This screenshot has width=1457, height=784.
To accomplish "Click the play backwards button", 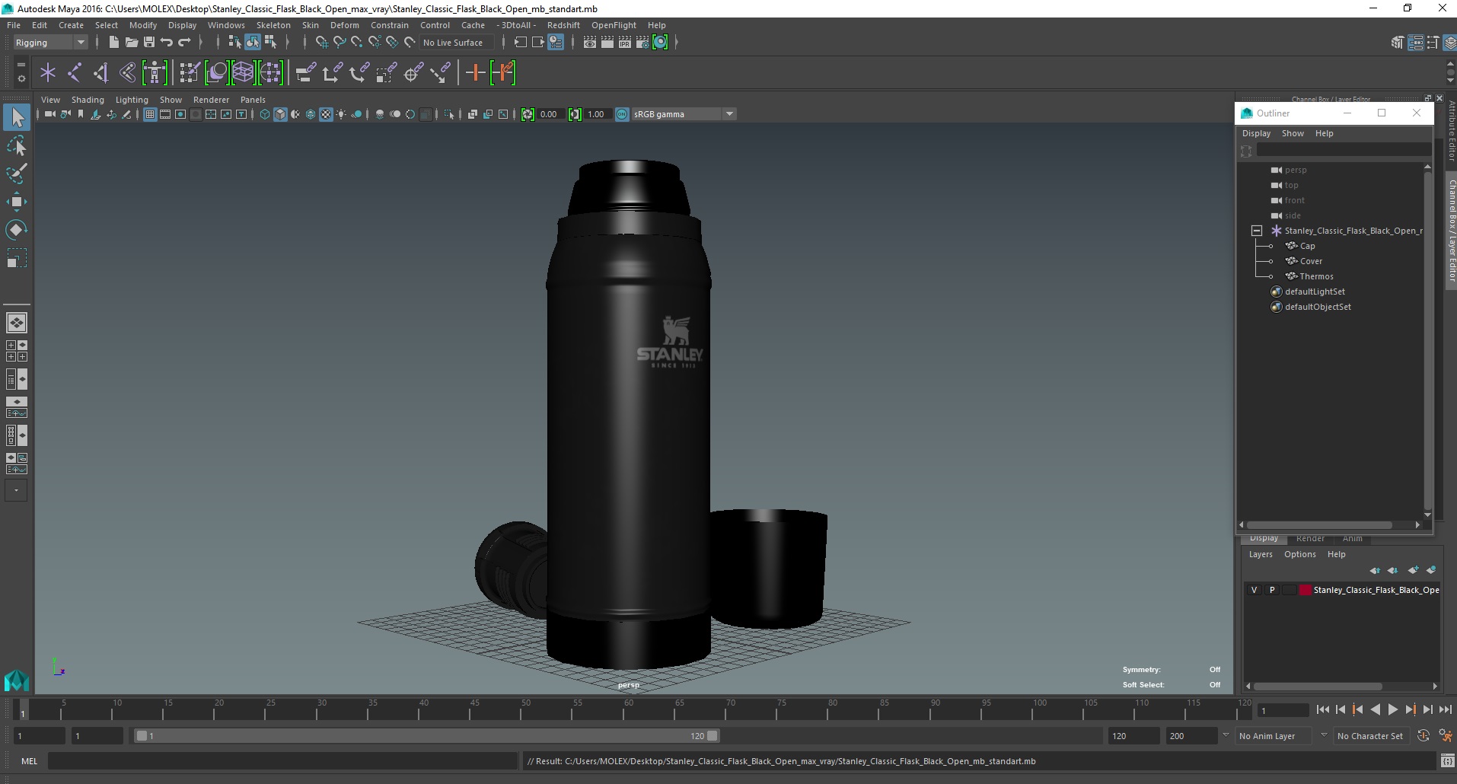I will (x=1375, y=709).
